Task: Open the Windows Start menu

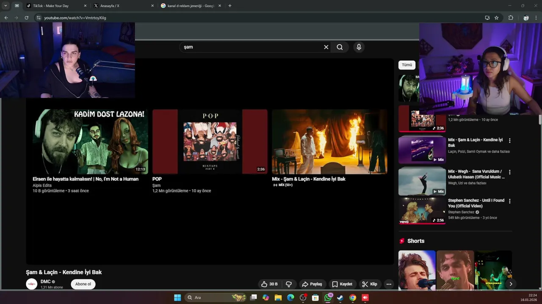Action: click(177, 298)
